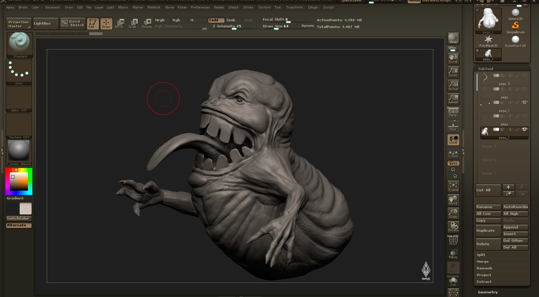Pick a color in the color picker square
This screenshot has height=297, width=539.
click(x=19, y=181)
